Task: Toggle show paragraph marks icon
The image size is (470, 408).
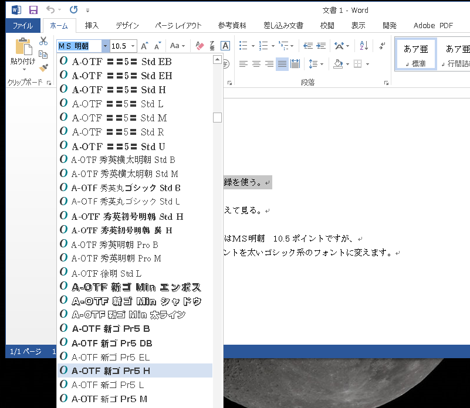Action: coord(382,46)
